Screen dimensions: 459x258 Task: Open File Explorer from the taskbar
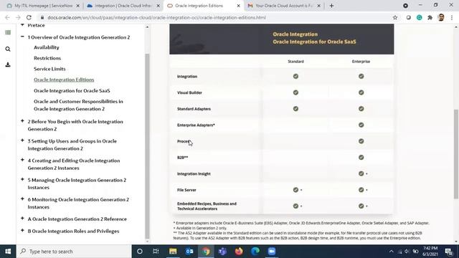(173, 252)
